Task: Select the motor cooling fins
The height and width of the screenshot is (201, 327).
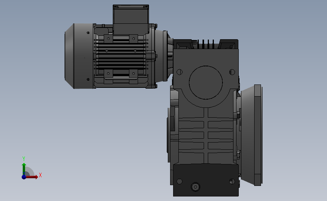Action: (x=121, y=56)
